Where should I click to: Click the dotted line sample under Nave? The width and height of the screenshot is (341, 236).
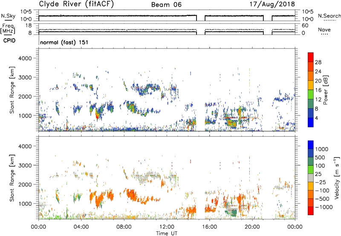(x=324, y=35)
